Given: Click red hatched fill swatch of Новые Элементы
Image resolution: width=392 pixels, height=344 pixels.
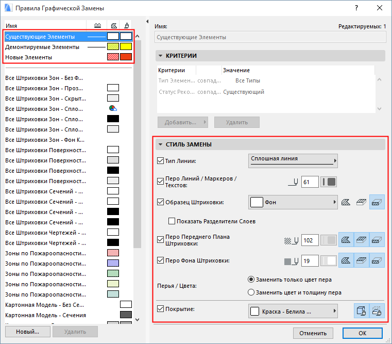Looking at the screenshot, I should [x=113, y=57].
